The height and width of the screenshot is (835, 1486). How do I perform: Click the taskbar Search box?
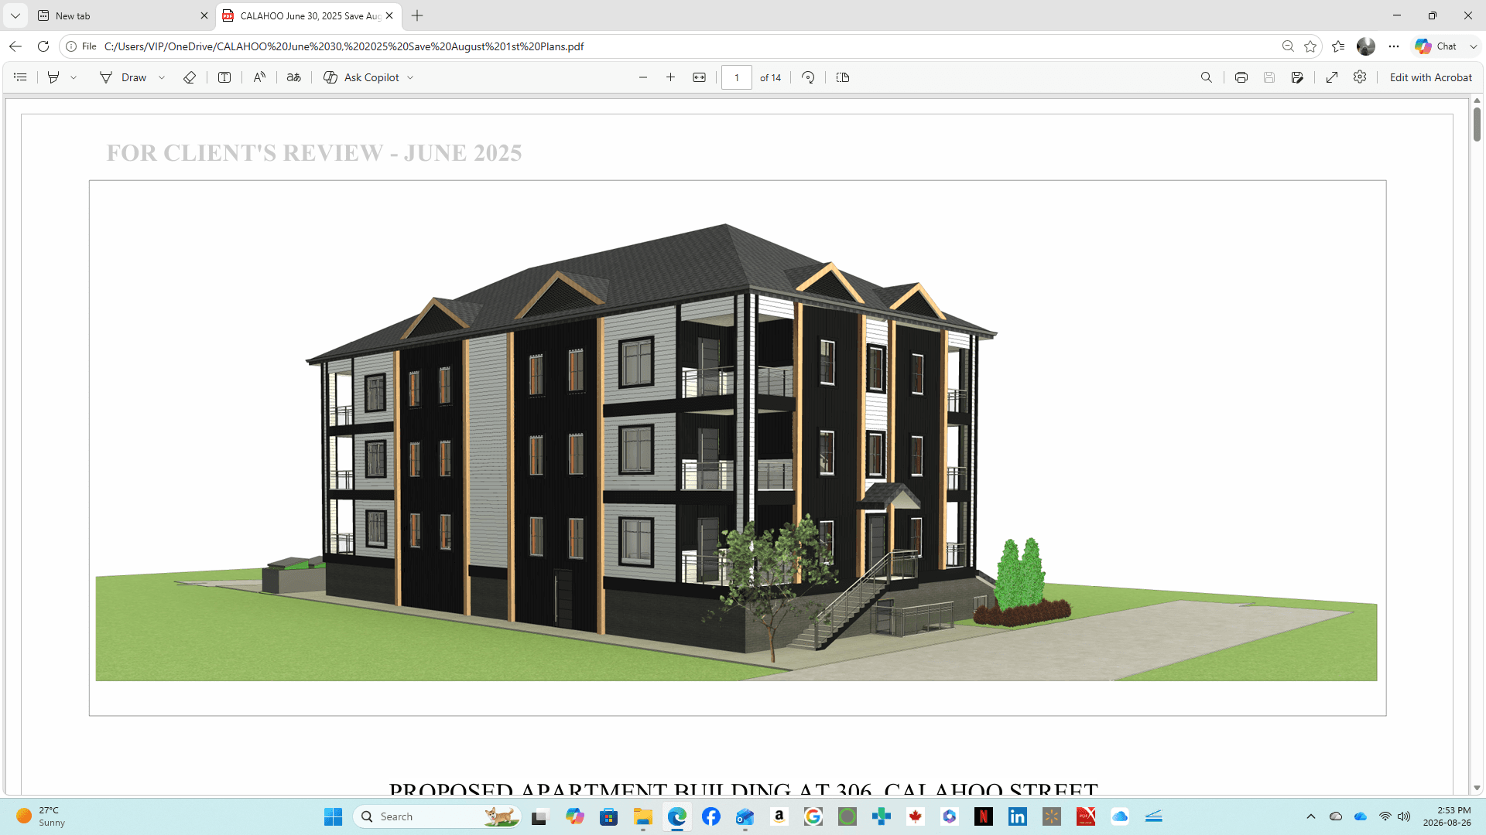(x=437, y=816)
